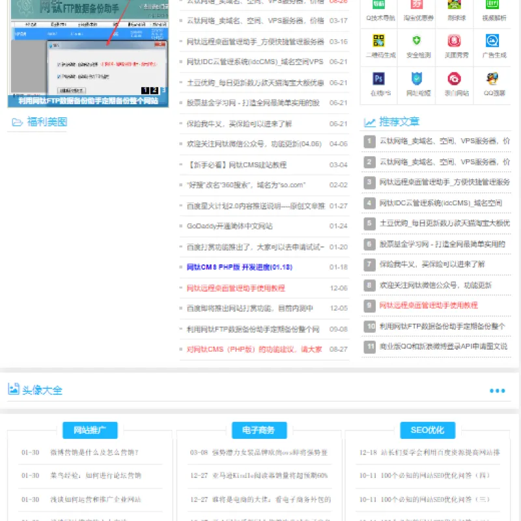Open recommended article 6 股票基金学习网
This screenshot has height=521, width=521.
tap(442, 244)
